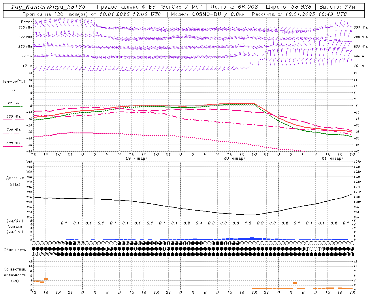Click the Долгота: 66.003 value

click(x=234, y=7)
